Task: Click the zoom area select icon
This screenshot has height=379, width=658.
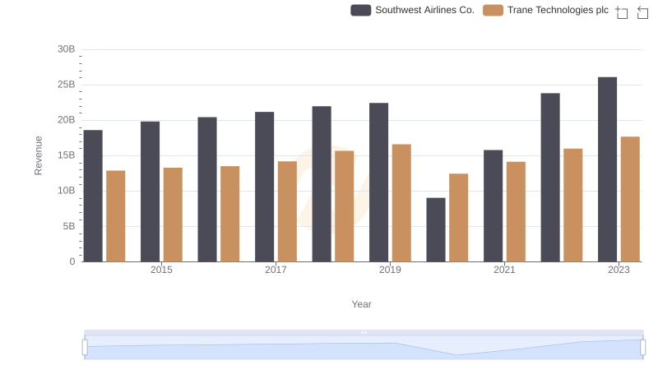Action: tap(622, 12)
